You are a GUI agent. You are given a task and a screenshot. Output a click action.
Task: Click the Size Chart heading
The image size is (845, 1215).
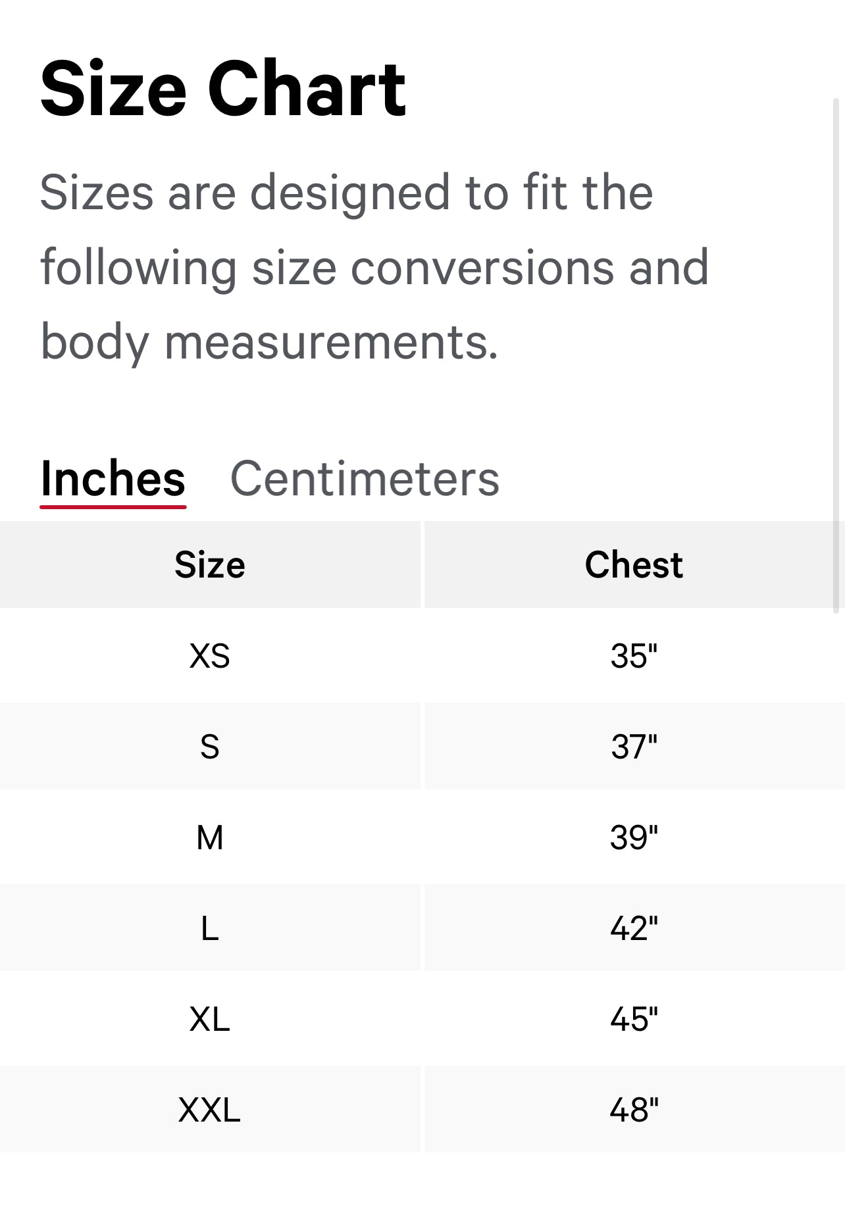pyautogui.click(x=222, y=89)
